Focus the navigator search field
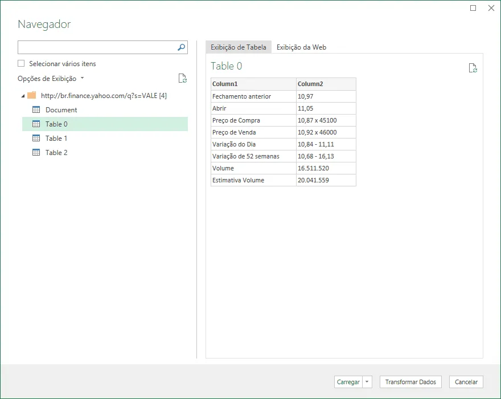Viewport: 501px width, 399px height. (97, 47)
